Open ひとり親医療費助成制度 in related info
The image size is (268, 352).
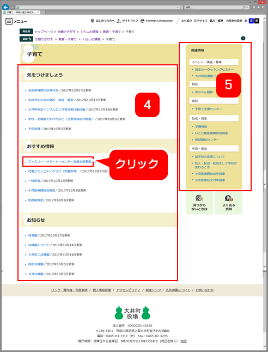[x=211, y=133]
